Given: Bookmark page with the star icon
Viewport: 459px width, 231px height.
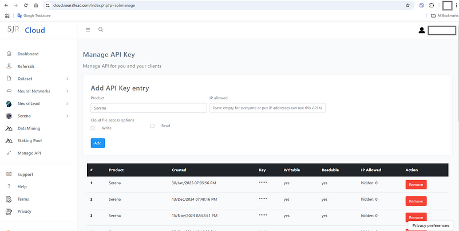Looking at the screenshot, I should click(407, 5).
